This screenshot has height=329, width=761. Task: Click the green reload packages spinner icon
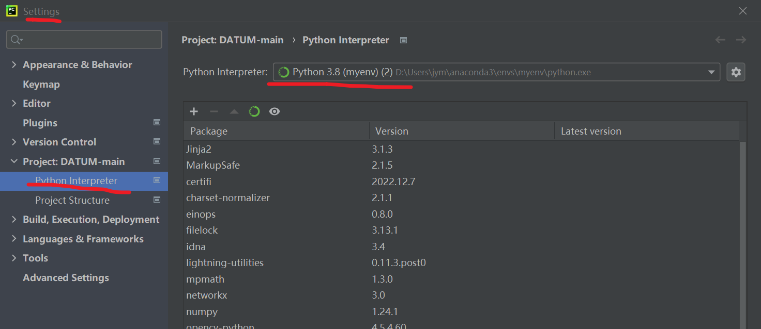254,111
